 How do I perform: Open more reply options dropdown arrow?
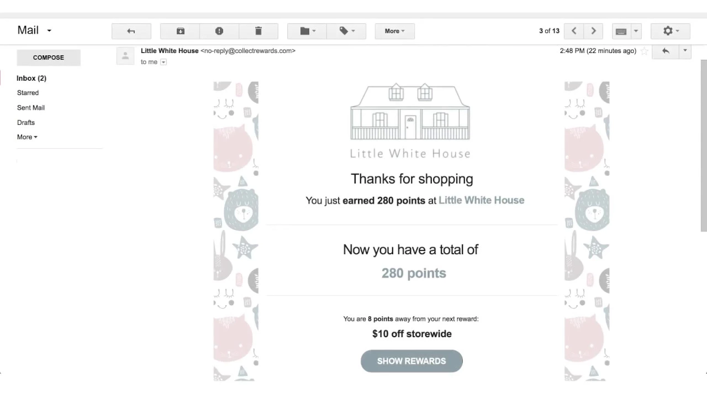pyautogui.click(x=685, y=51)
